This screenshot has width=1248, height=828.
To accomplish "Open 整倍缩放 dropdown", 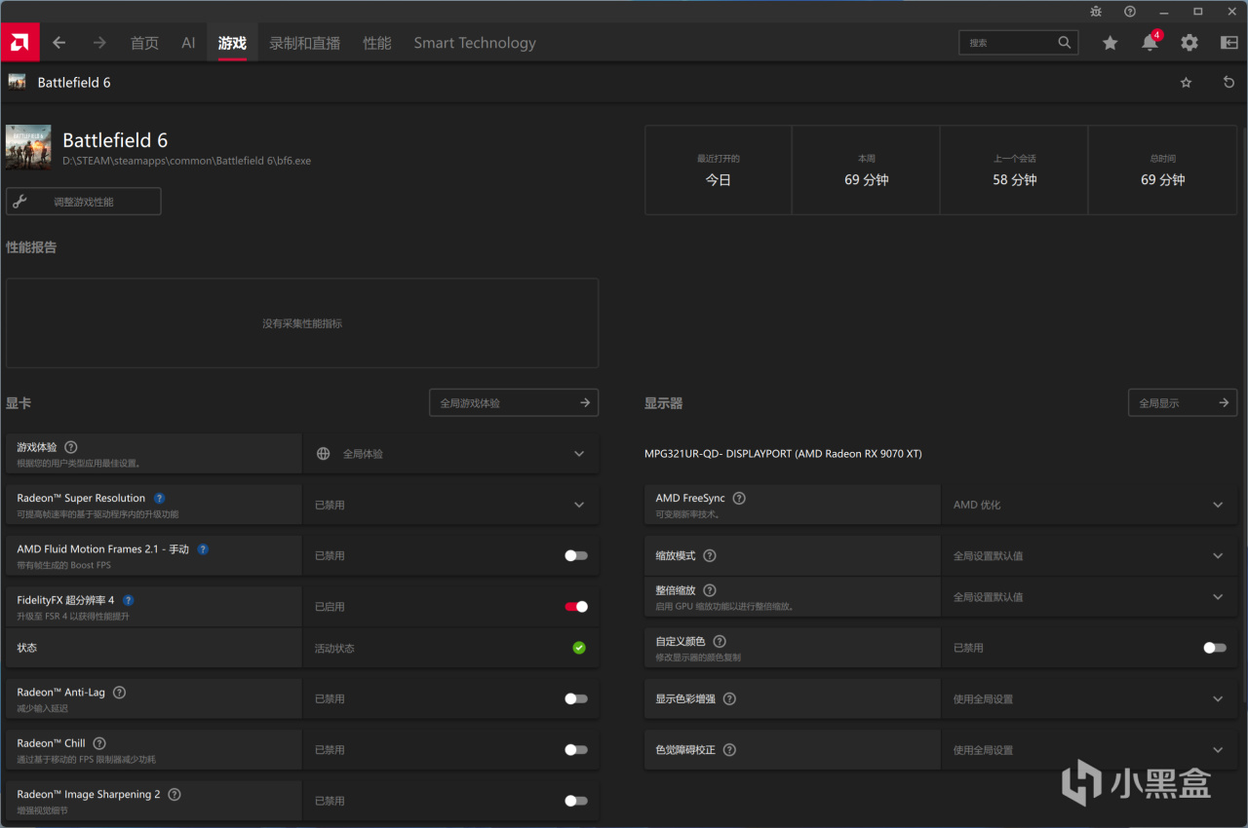I will coord(1089,596).
